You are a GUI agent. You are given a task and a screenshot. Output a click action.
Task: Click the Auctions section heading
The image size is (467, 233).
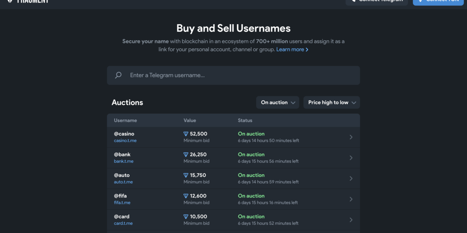point(127,103)
